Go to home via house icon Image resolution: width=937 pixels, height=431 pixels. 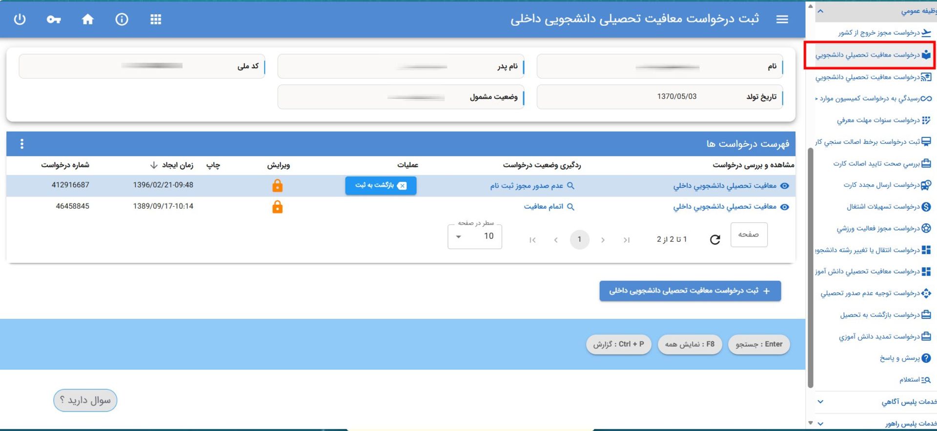coord(88,19)
